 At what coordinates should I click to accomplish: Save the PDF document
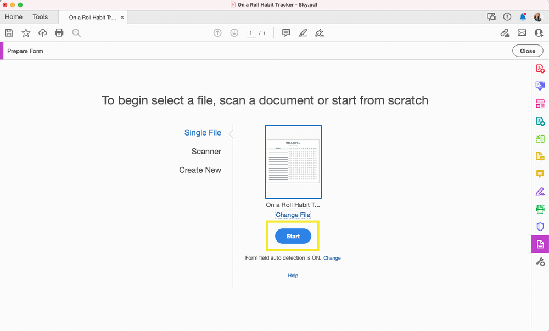9,33
